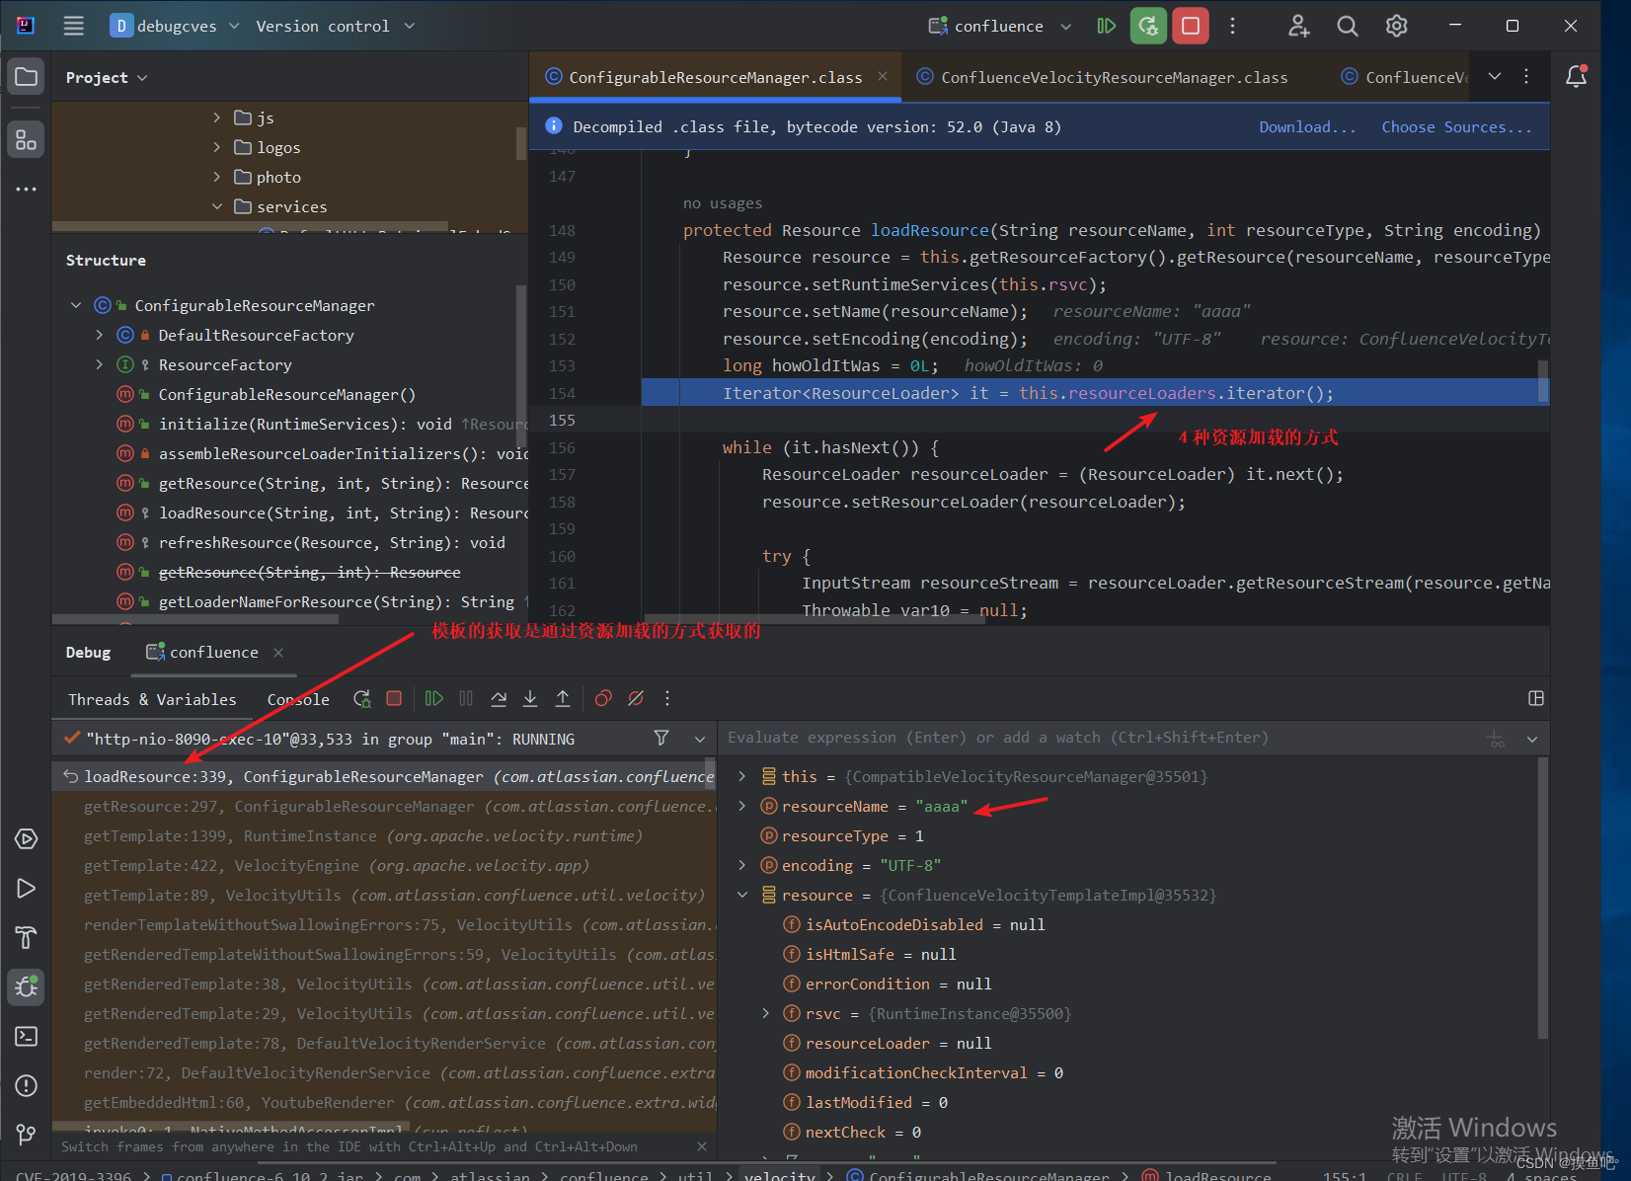
Task: Open the Problems tool window
Action: point(26,1085)
